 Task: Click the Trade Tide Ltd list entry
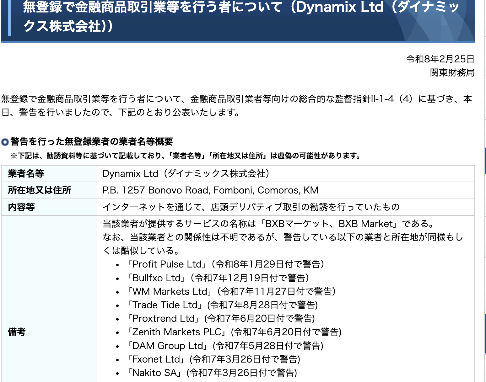point(223,305)
